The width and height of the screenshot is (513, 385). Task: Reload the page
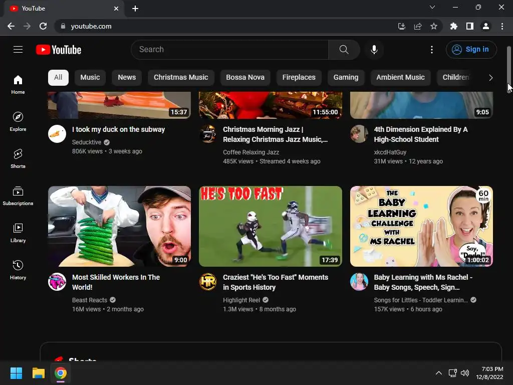43,26
